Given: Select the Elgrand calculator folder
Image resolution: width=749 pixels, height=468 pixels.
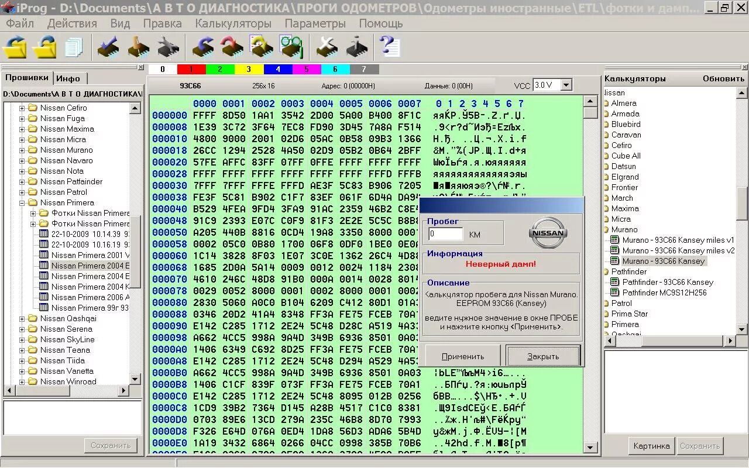Looking at the screenshot, I should (x=625, y=177).
